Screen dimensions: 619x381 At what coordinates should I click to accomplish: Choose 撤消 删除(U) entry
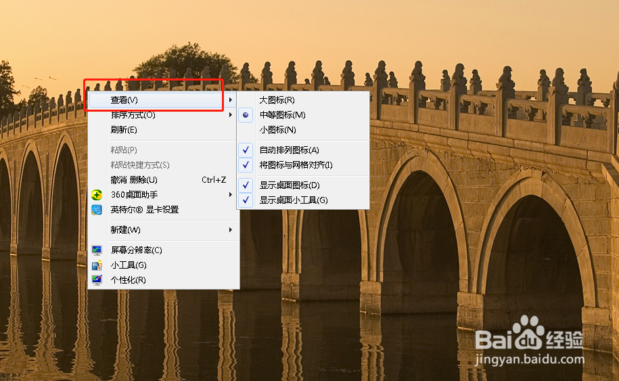(x=163, y=180)
